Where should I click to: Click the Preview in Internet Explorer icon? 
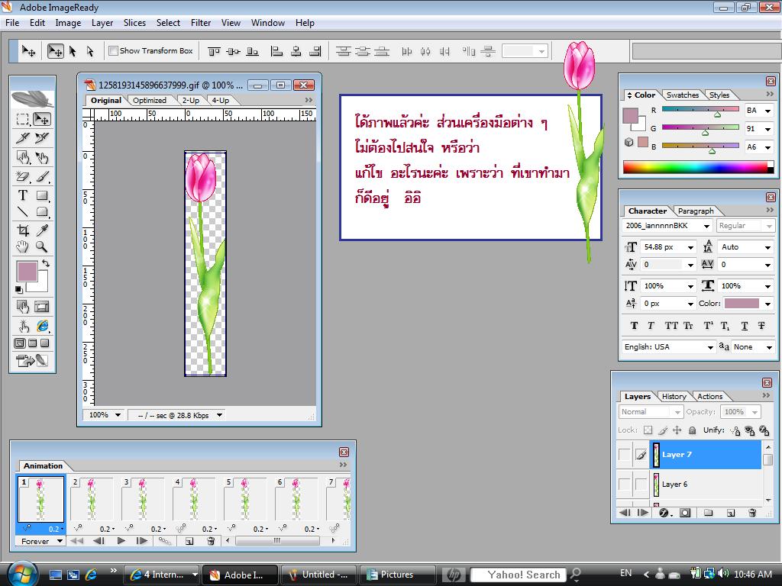(43, 327)
